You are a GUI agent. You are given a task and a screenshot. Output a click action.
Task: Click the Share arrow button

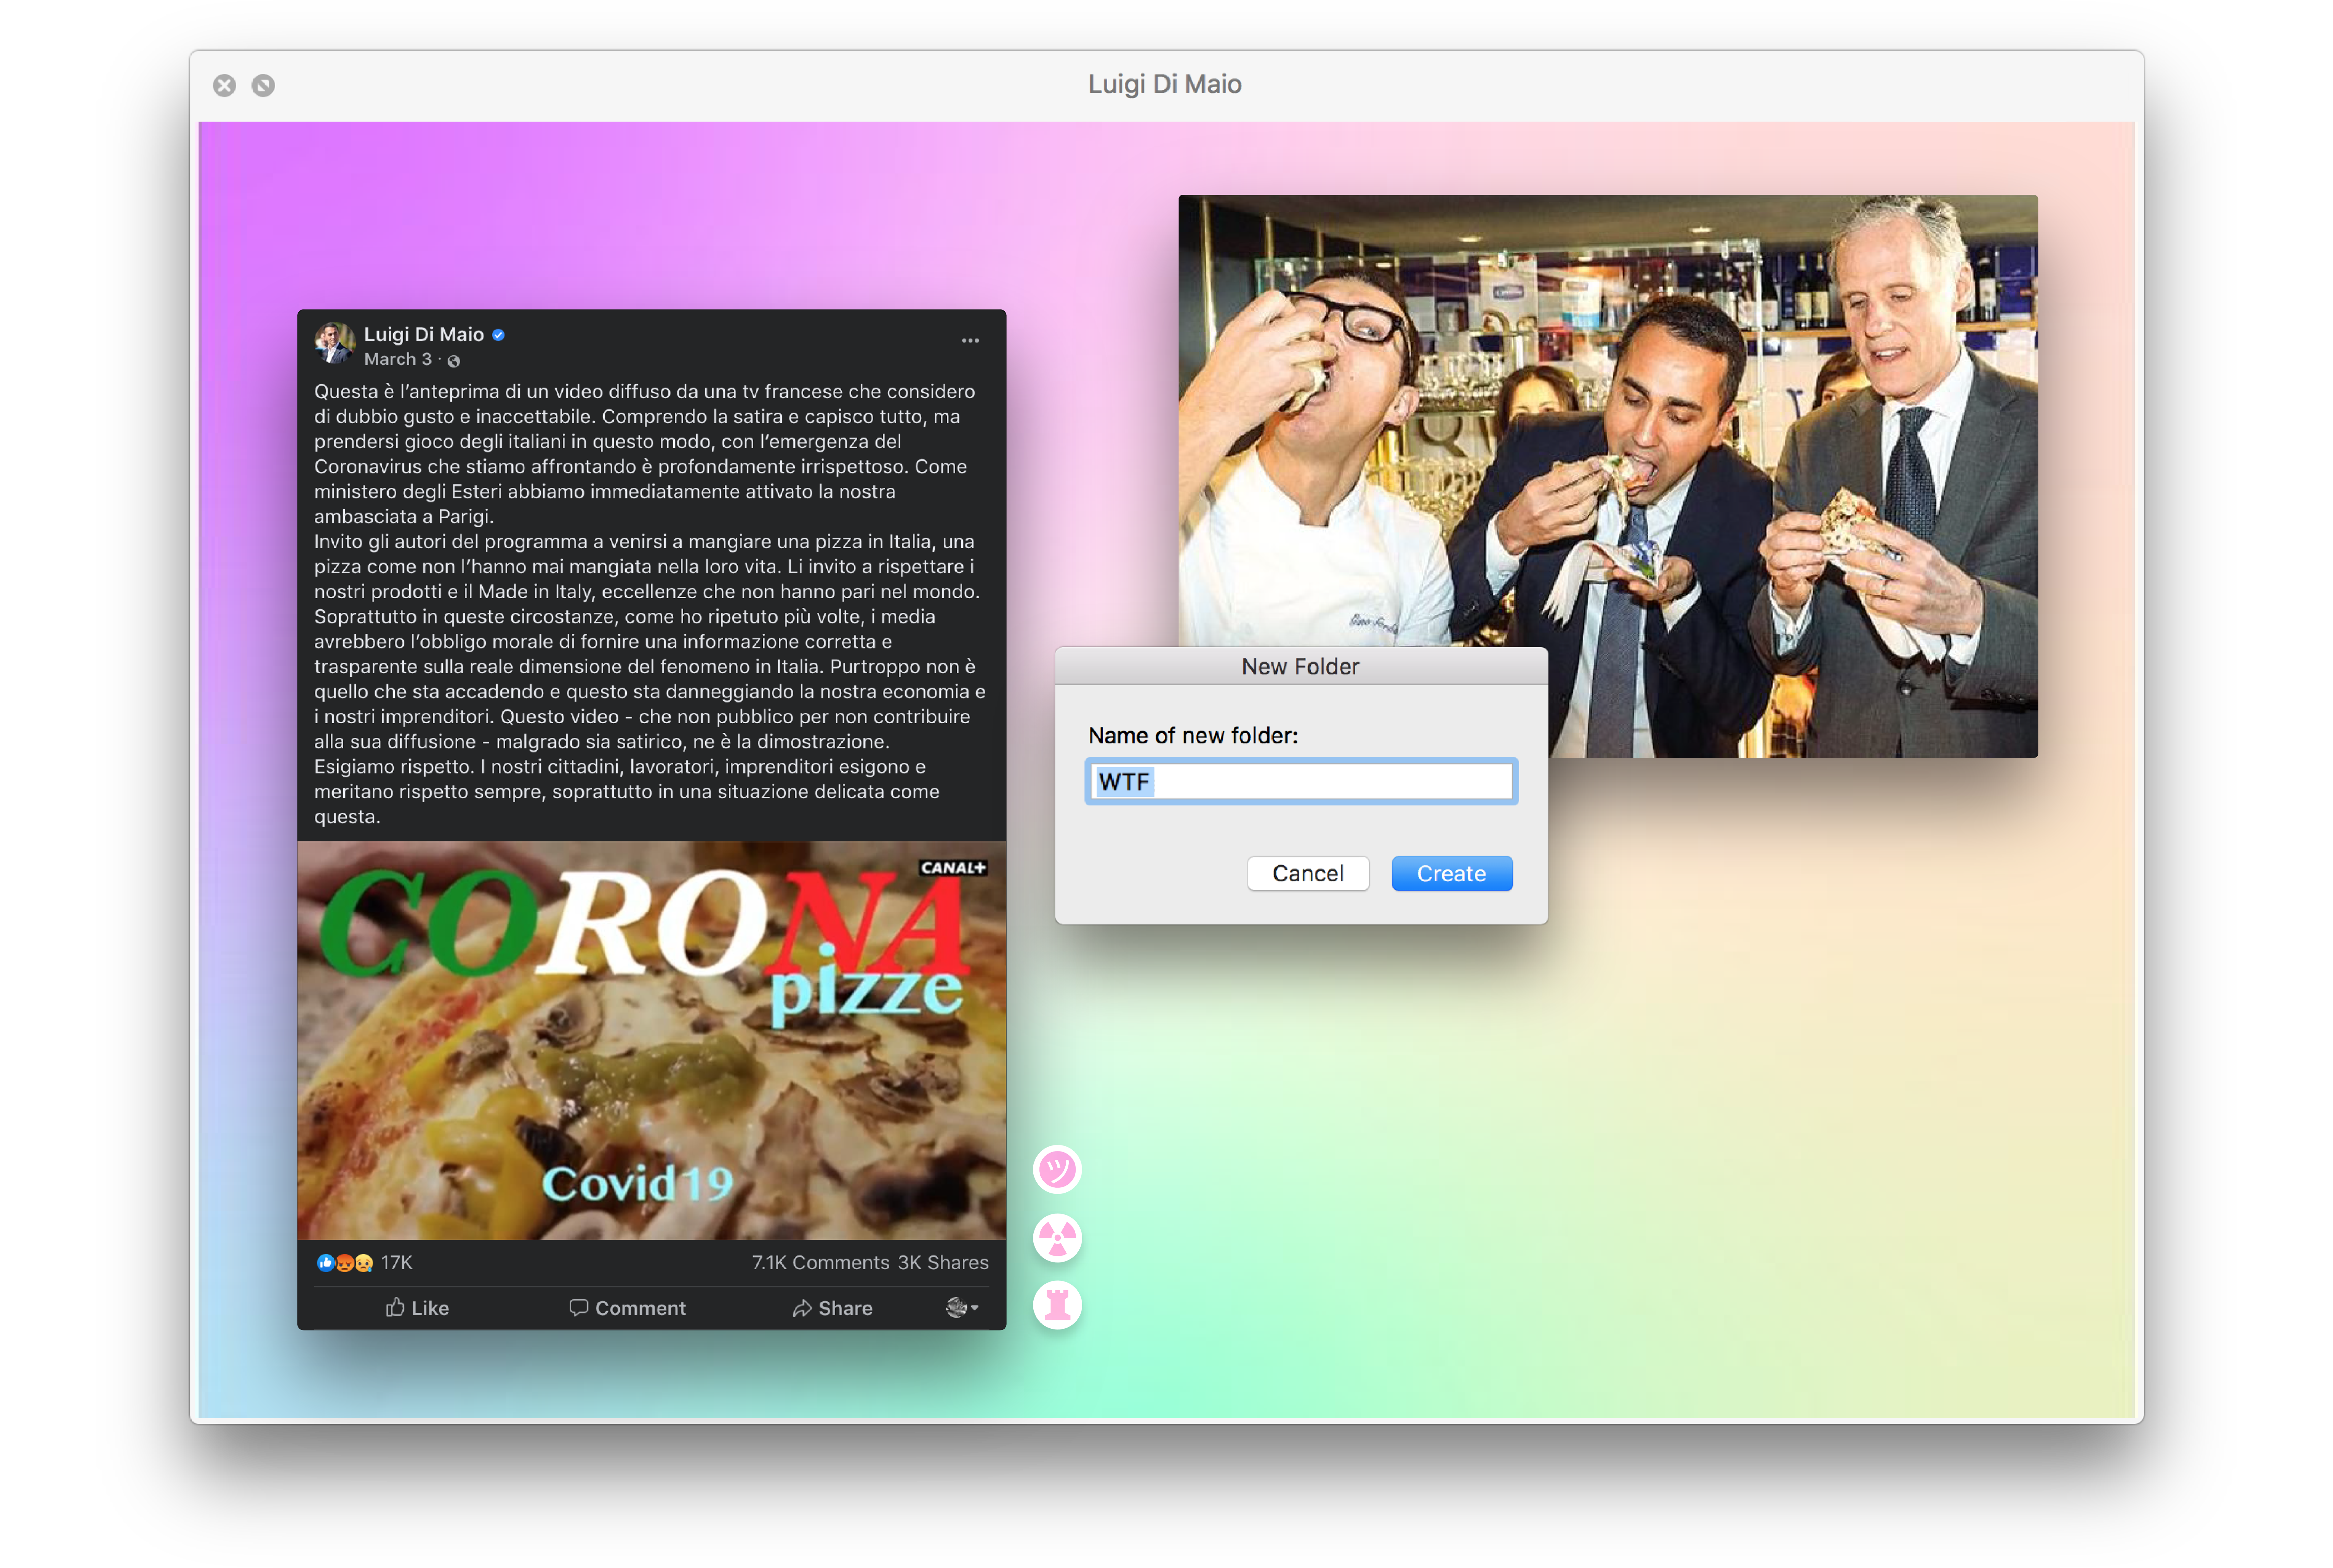[x=832, y=1308]
